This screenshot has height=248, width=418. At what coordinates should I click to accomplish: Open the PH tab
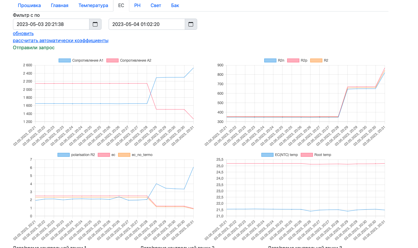(x=137, y=5)
